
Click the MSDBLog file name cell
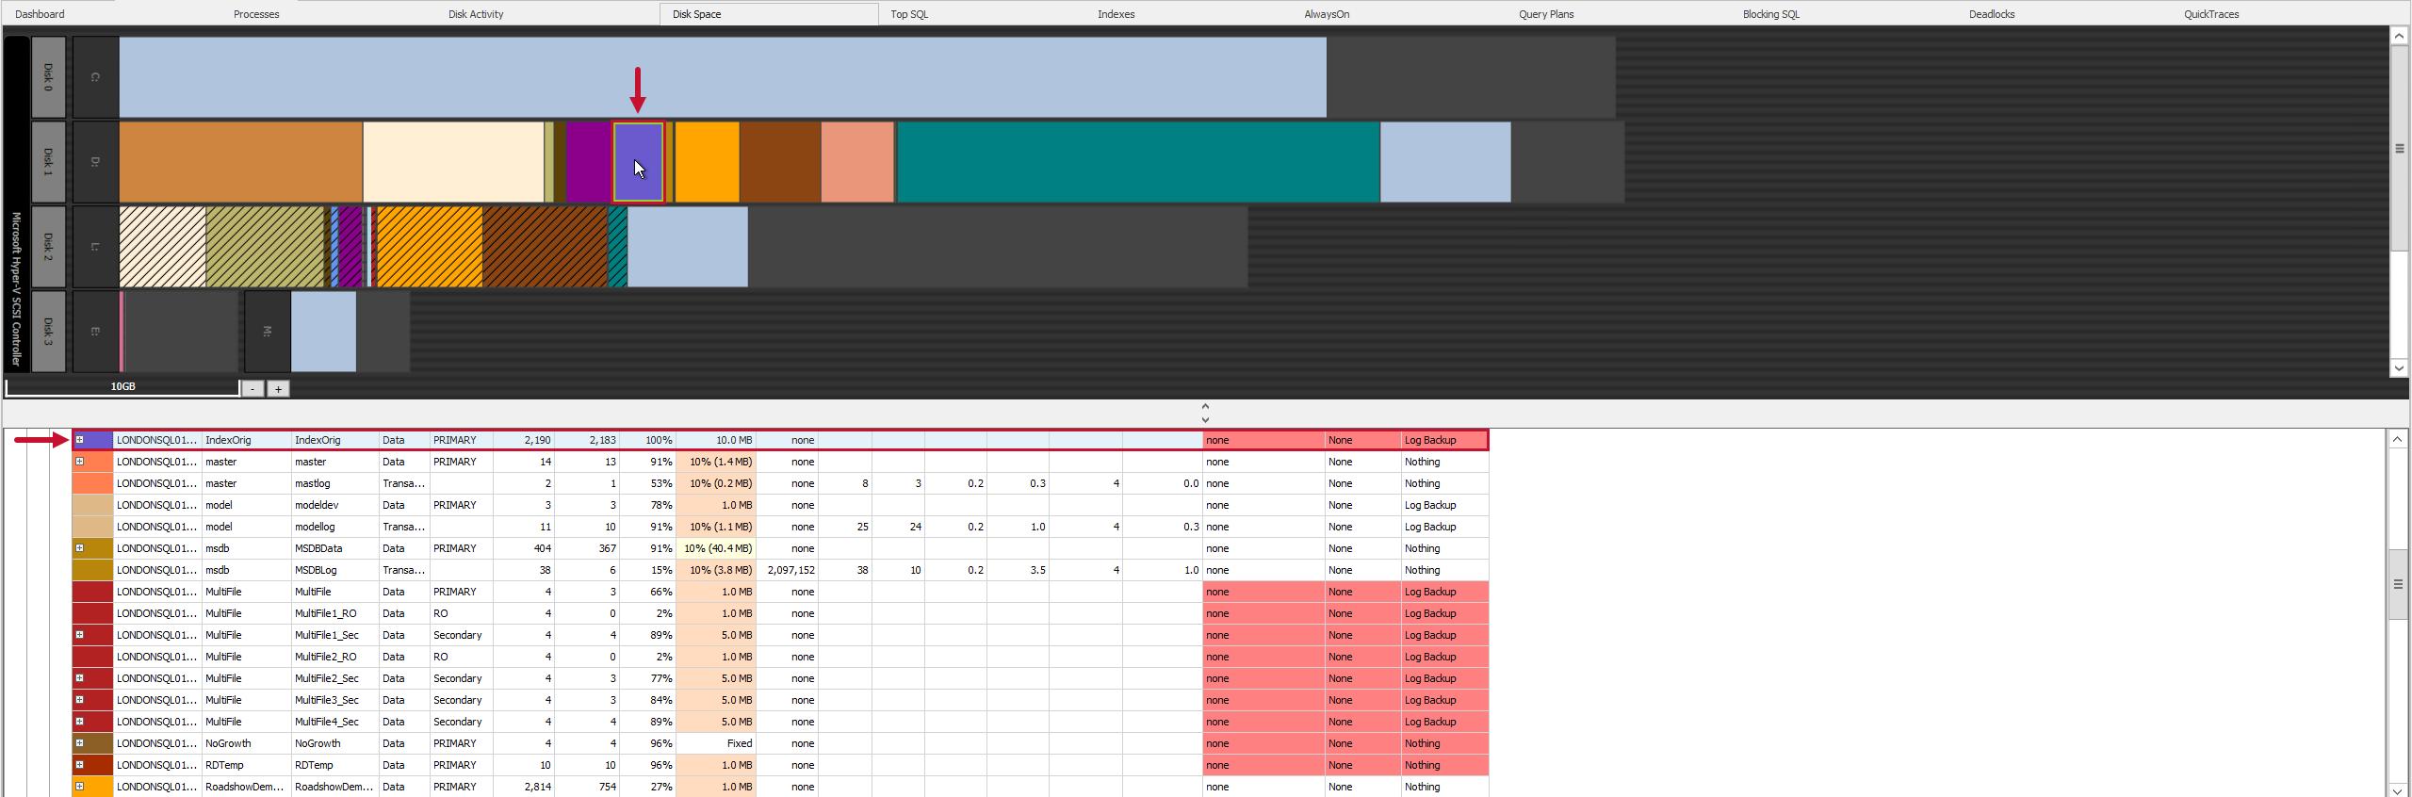[334, 570]
